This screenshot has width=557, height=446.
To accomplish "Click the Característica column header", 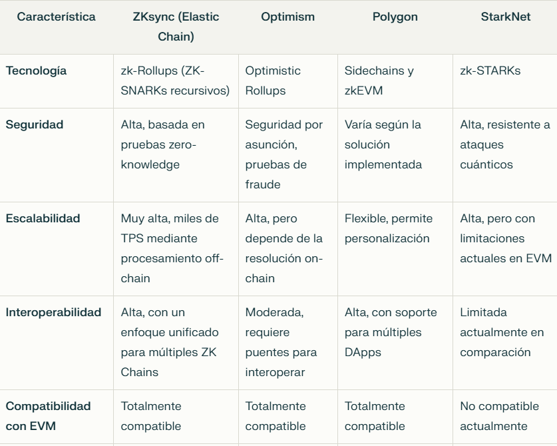I will (56, 17).
